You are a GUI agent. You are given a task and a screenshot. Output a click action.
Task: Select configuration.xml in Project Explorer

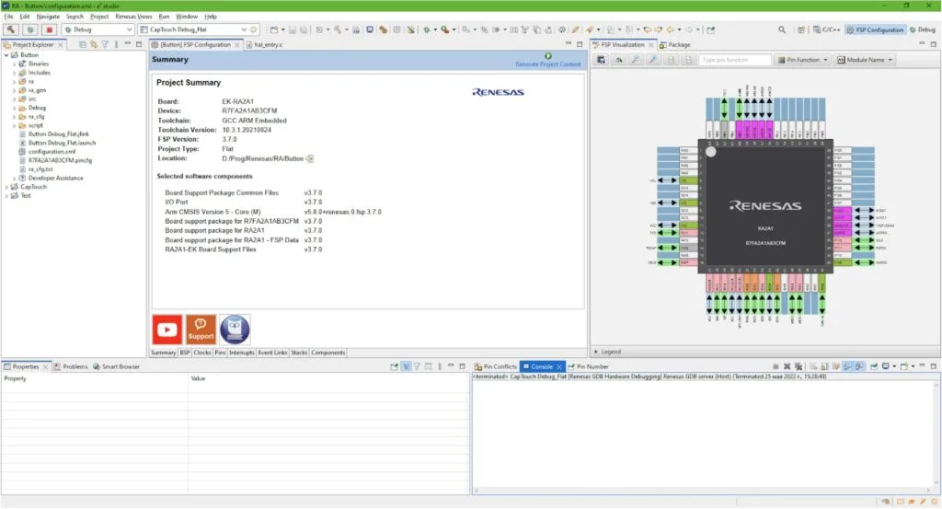point(52,152)
